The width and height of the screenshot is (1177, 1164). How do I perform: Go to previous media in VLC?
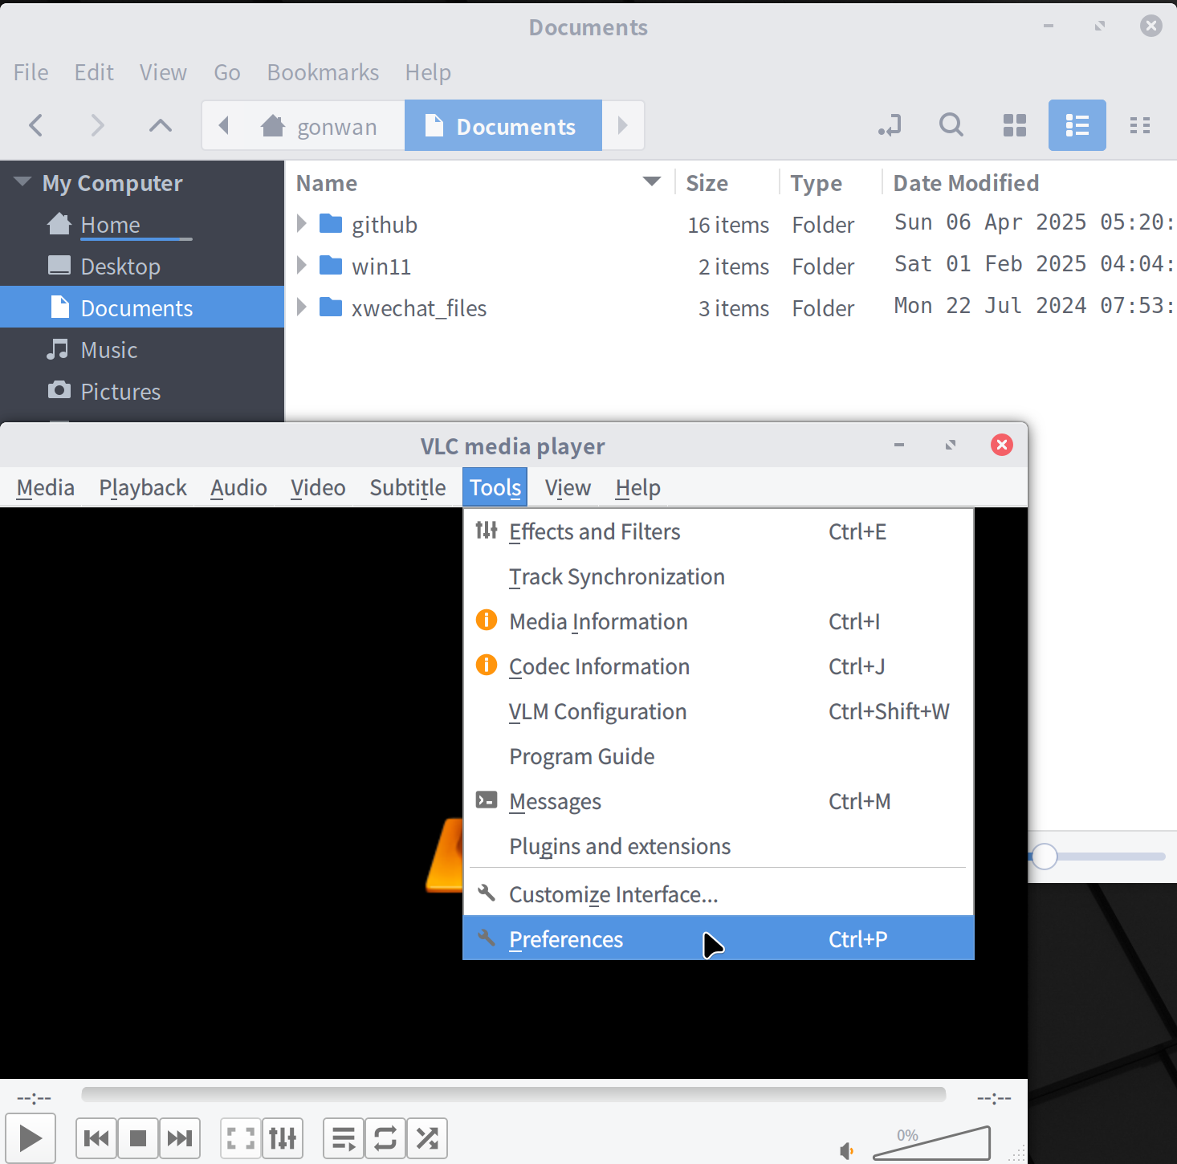(96, 1138)
